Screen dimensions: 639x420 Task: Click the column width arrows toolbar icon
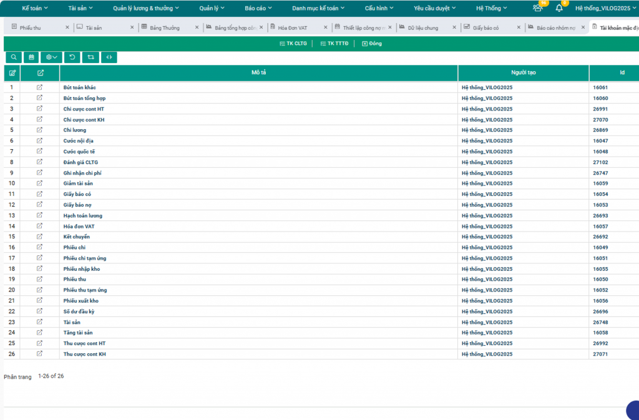pos(109,57)
